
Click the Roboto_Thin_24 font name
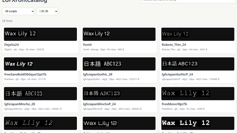pos(174,45)
